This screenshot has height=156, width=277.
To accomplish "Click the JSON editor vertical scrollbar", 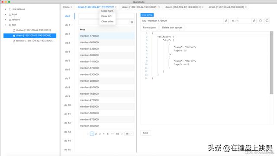I will [271, 63].
